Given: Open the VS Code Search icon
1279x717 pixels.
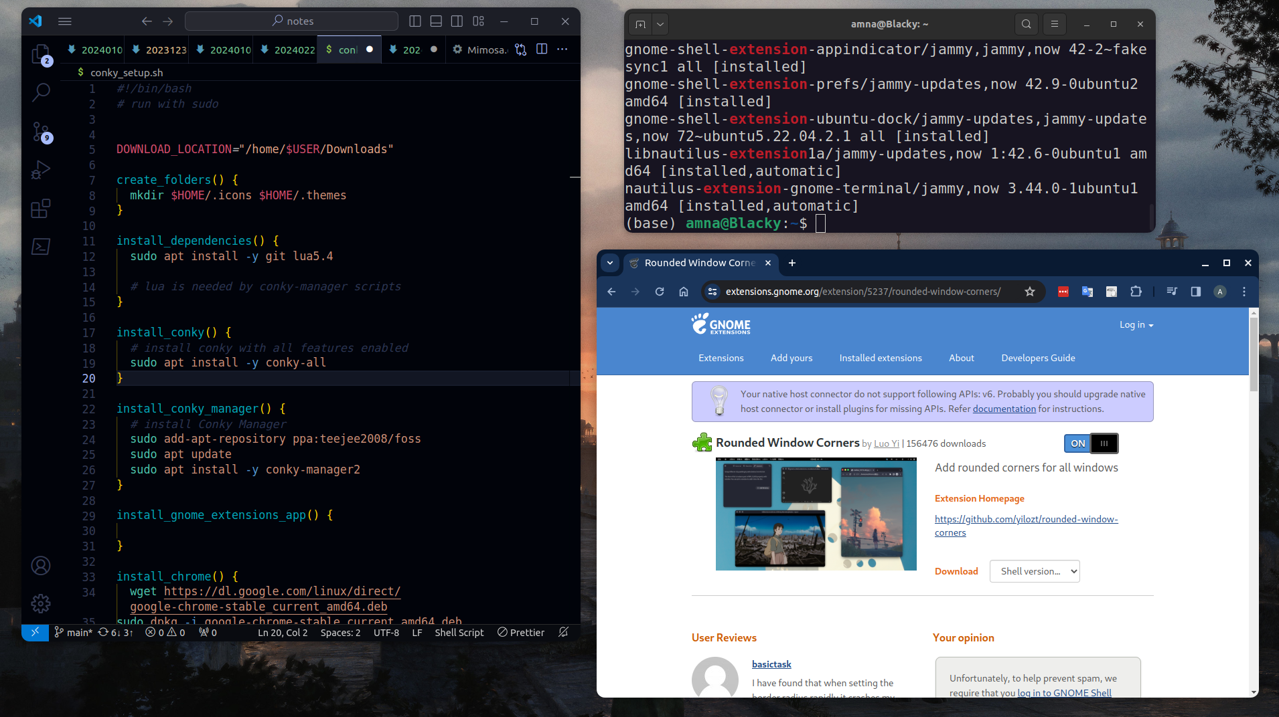Looking at the screenshot, I should pos(41,92).
